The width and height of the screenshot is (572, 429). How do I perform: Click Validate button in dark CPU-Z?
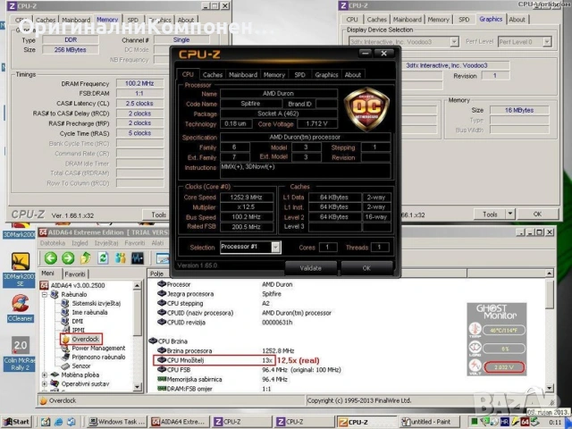click(311, 268)
